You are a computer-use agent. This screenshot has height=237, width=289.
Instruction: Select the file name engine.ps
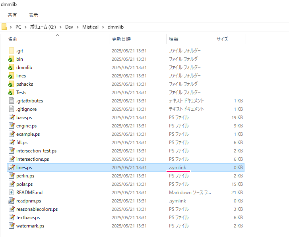point(26,126)
